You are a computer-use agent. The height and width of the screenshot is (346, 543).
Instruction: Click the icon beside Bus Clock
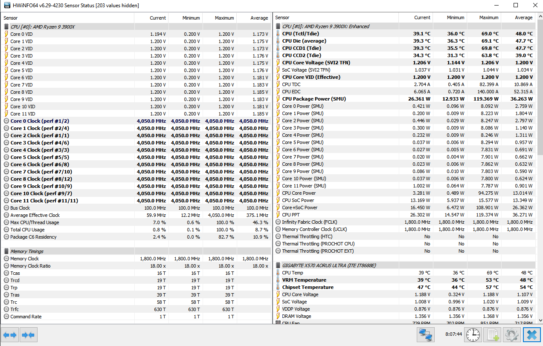click(6, 208)
